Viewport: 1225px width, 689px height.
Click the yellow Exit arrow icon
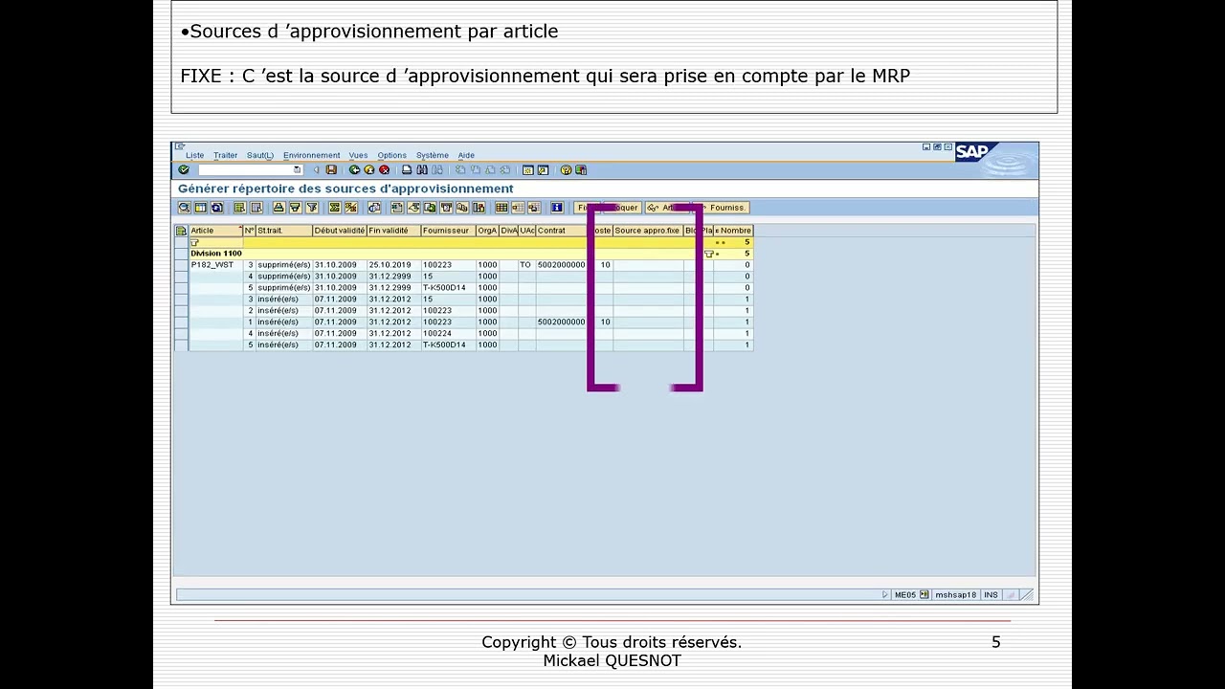pyautogui.click(x=369, y=169)
